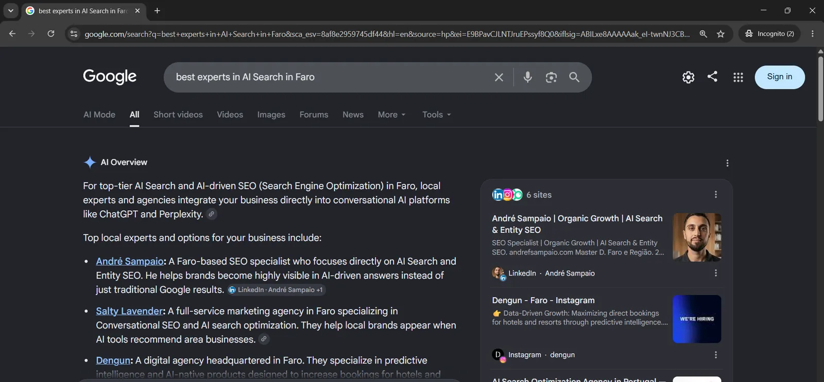Submit search with magnifying glass icon

574,77
